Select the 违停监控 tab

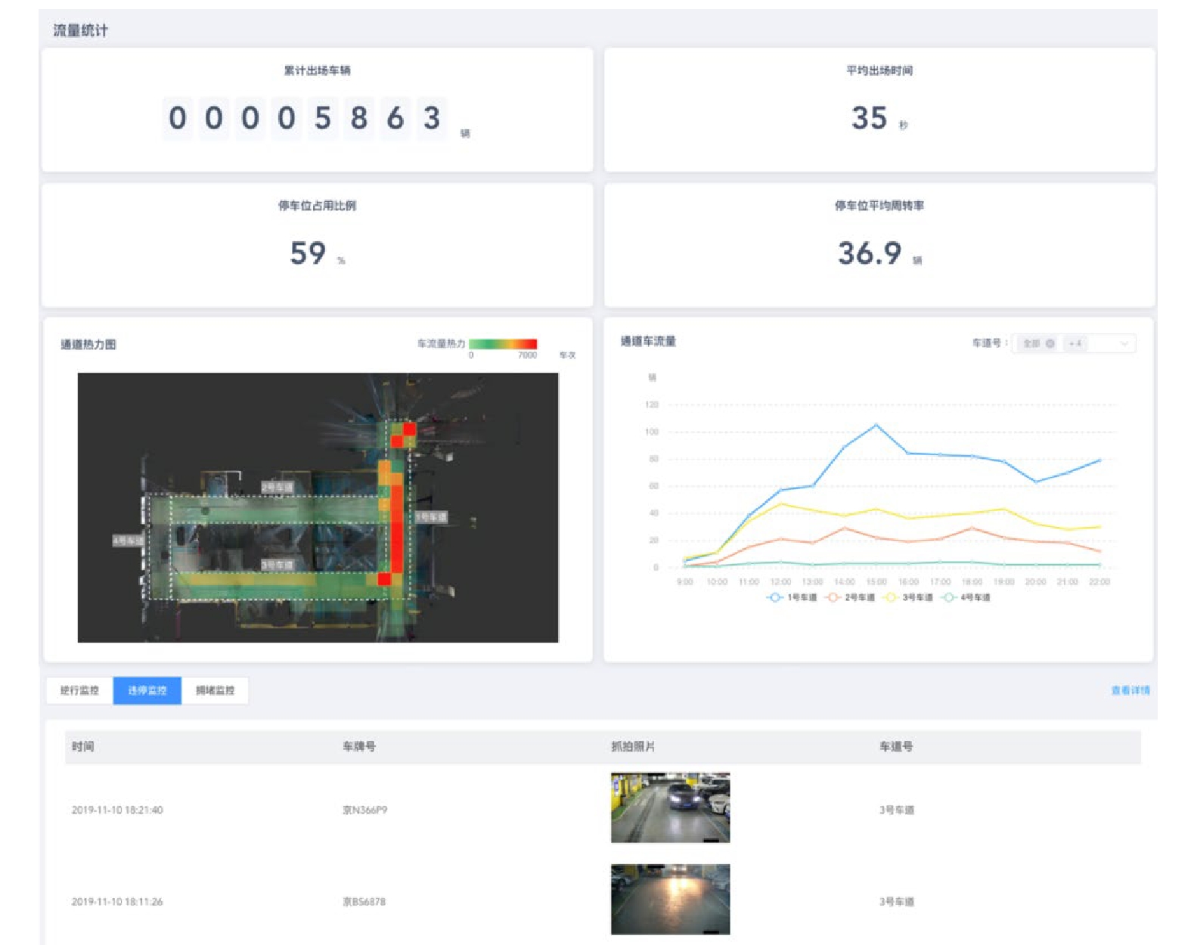(x=147, y=690)
